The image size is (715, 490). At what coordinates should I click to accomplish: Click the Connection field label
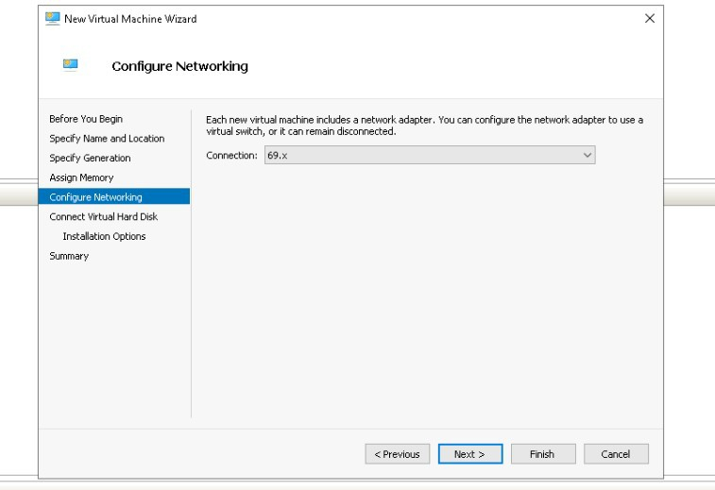point(231,155)
